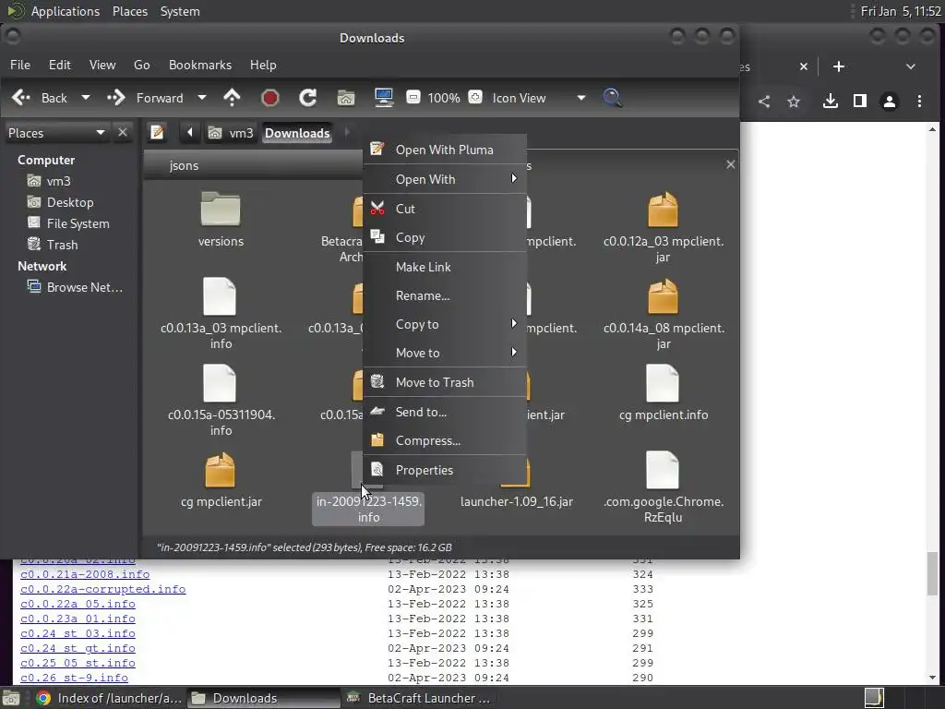Open Chrome's tab search chevron
This screenshot has height=709, width=945.
[911, 66]
